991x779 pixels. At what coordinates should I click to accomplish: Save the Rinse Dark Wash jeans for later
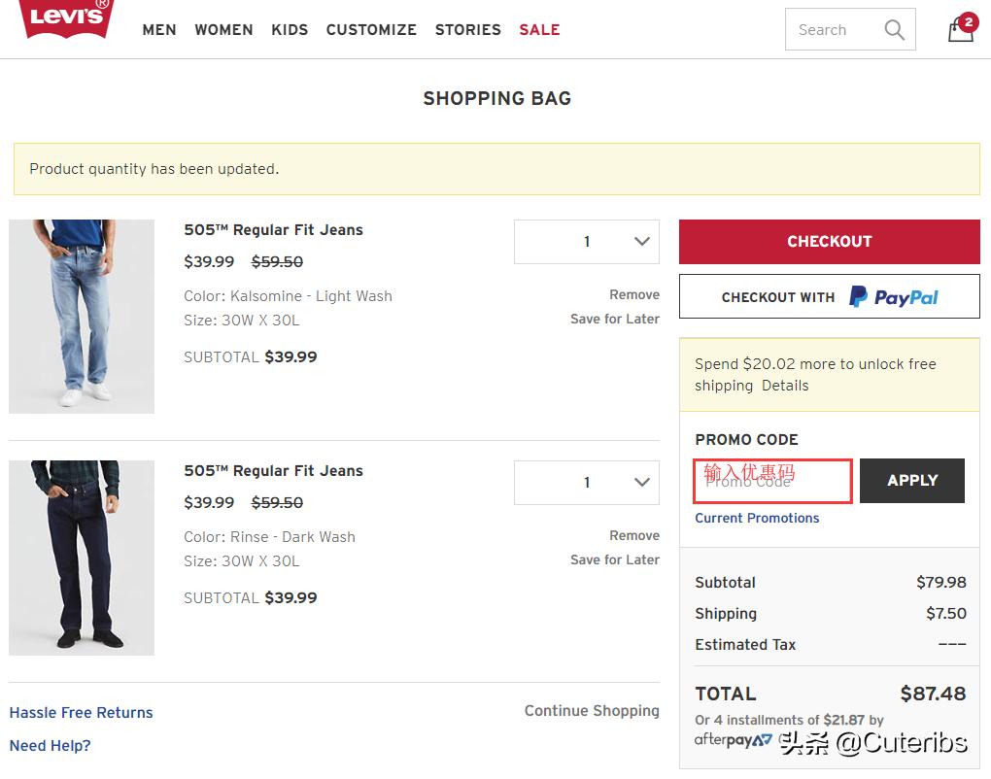click(614, 560)
